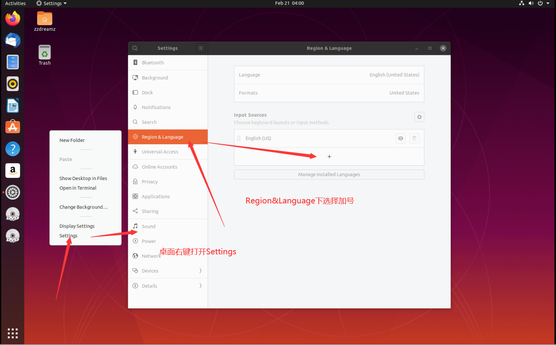Image resolution: width=556 pixels, height=345 pixels.
Task: Click Activities in the top bar
Action: click(x=15, y=3)
